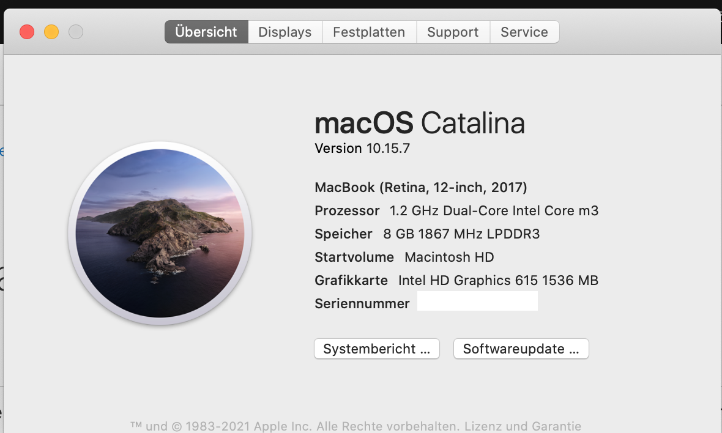This screenshot has height=433, width=722.
Task: Close the window with red button
Action: (27, 32)
